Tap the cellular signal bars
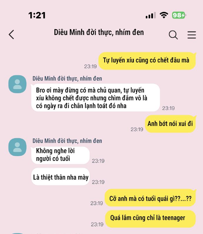Image resolution: width=203 pixels, height=234 pixels. click(151, 15)
